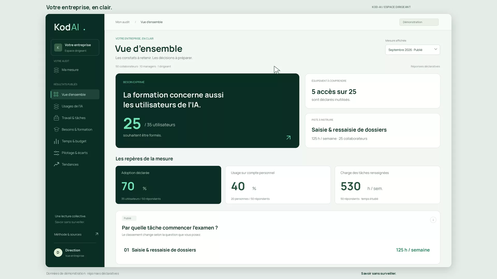This screenshot has width=497, height=279.
Task: Click the Une lecture collective text in sidebar
Action: [x=70, y=216]
